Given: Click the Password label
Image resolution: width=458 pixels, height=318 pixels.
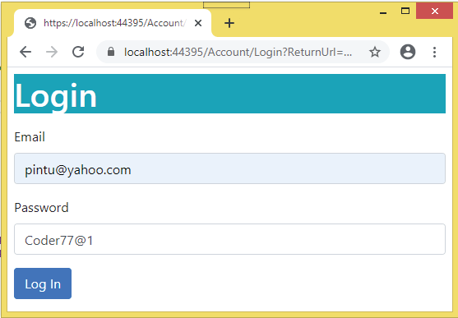Looking at the screenshot, I should tap(41, 208).
